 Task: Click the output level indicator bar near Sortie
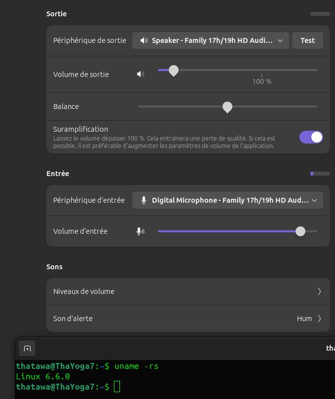coord(320,14)
